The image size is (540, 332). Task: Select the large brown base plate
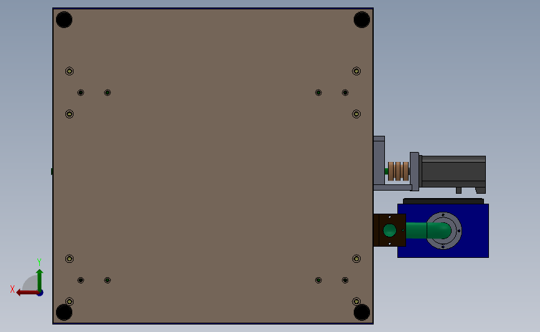point(213,166)
